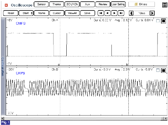Click the 64 ms time indicator field

click(x=141, y=4)
